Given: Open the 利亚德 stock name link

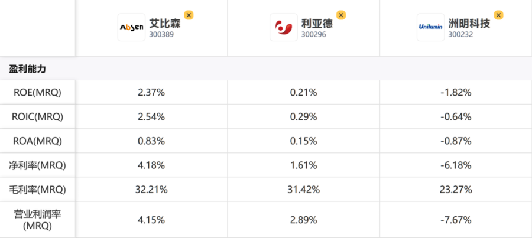Looking at the screenshot, I should [x=317, y=24].
